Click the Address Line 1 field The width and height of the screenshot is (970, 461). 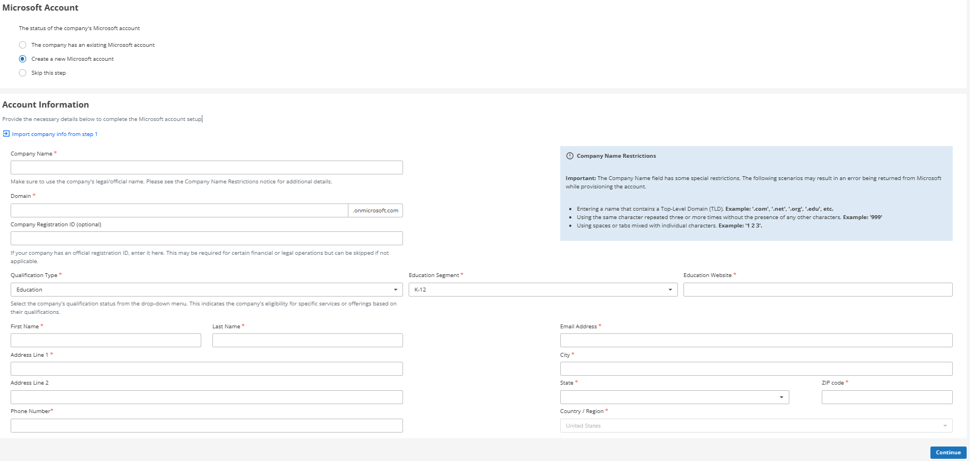[x=207, y=369]
